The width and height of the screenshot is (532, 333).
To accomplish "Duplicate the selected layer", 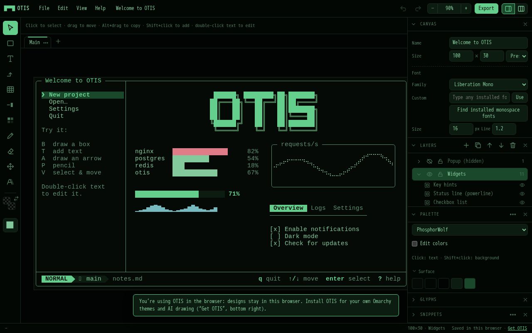I will coord(478,145).
